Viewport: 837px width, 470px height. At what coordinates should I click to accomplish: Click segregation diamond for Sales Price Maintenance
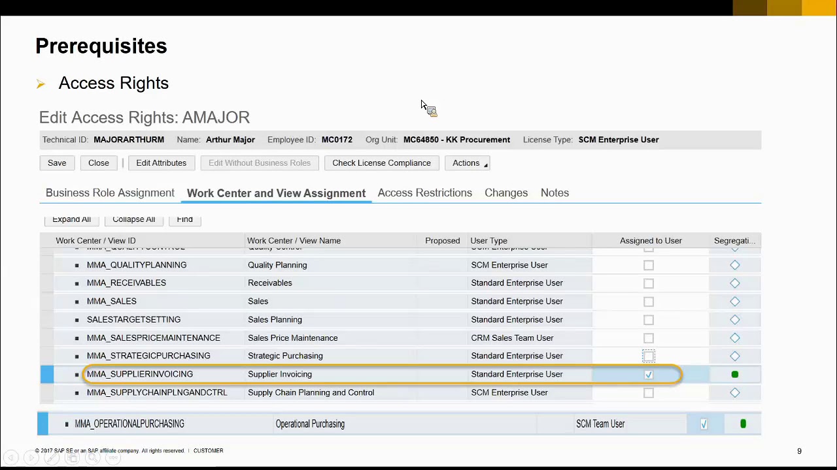(735, 338)
